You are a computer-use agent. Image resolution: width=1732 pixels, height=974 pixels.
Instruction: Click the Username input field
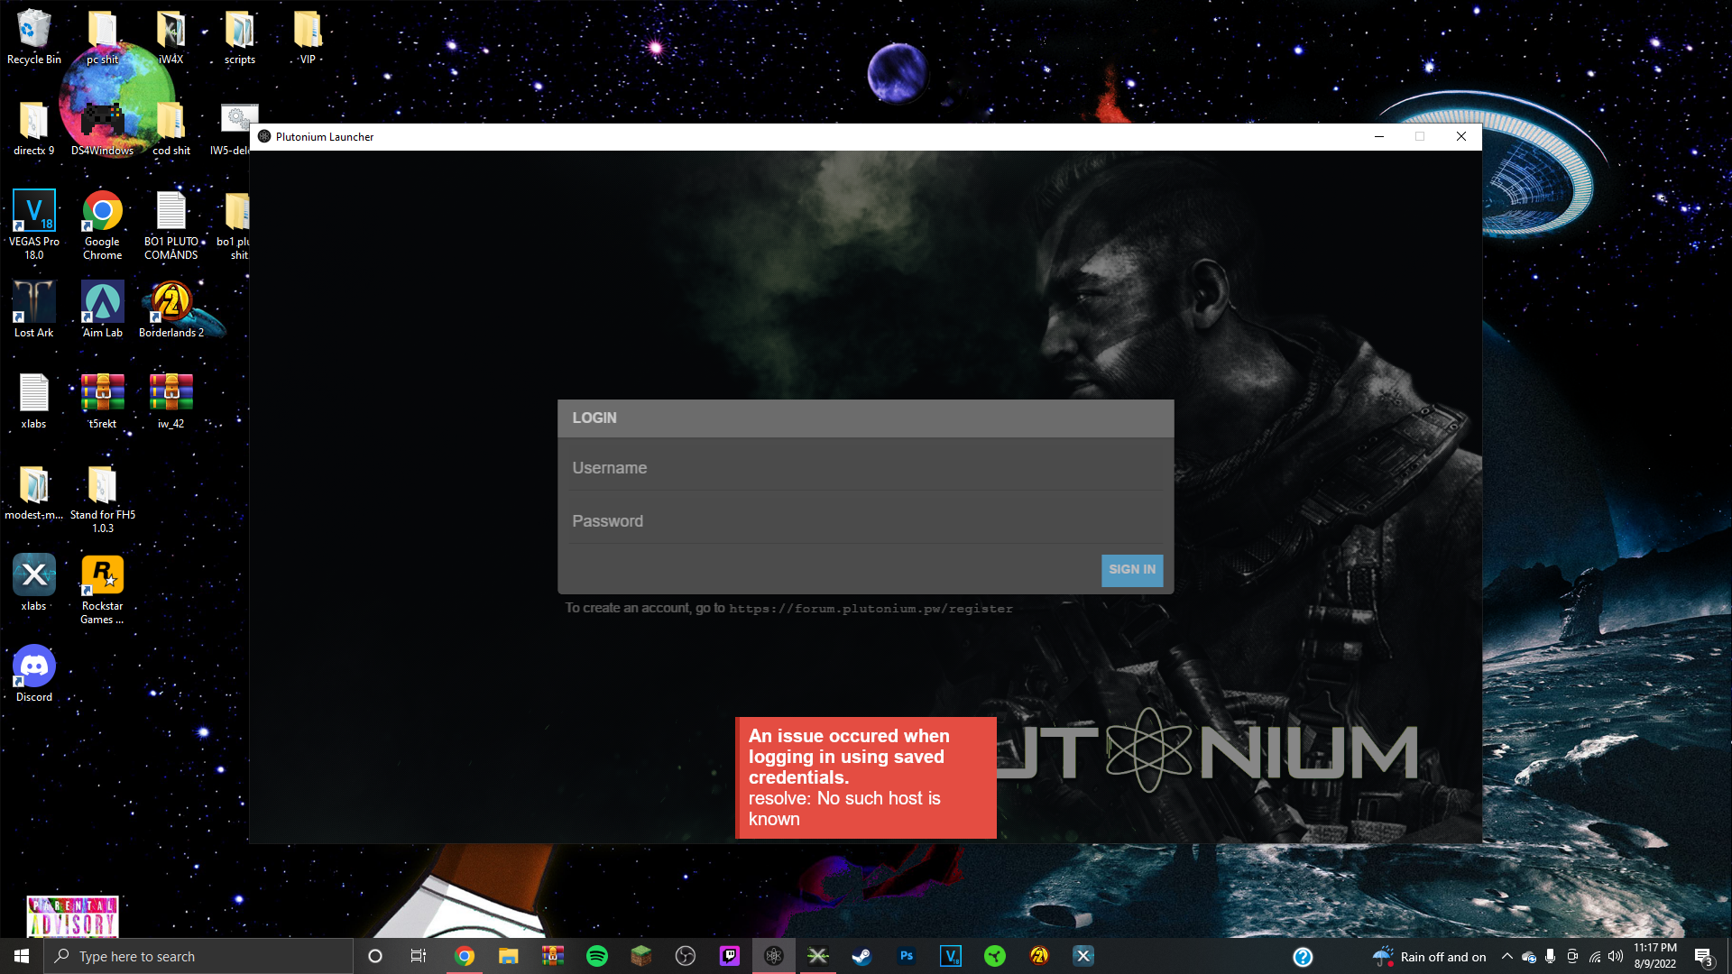[865, 466]
